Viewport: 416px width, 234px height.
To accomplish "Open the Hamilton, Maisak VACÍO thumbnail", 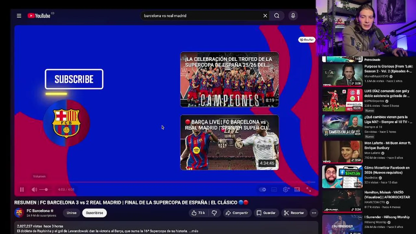I will pos(342,201).
